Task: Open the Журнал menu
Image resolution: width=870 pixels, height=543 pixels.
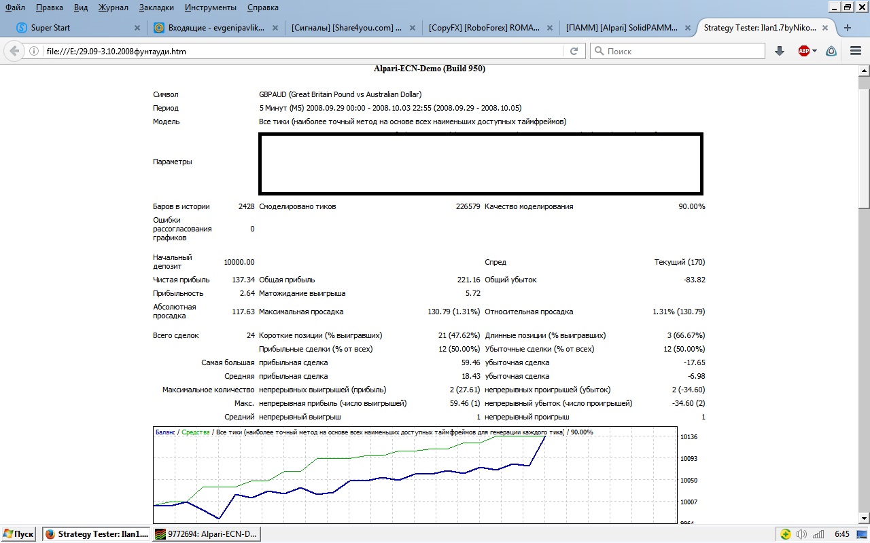Action: pyautogui.click(x=114, y=7)
